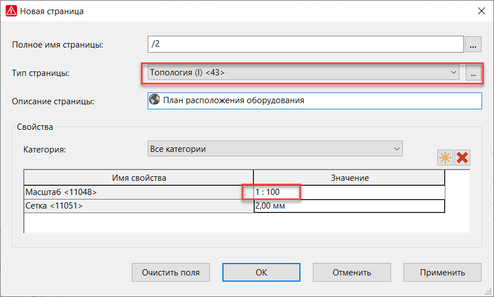Open the browse button beside full page name
The height and width of the screenshot is (297, 494).
pyautogui.click(x=473, y=44)
